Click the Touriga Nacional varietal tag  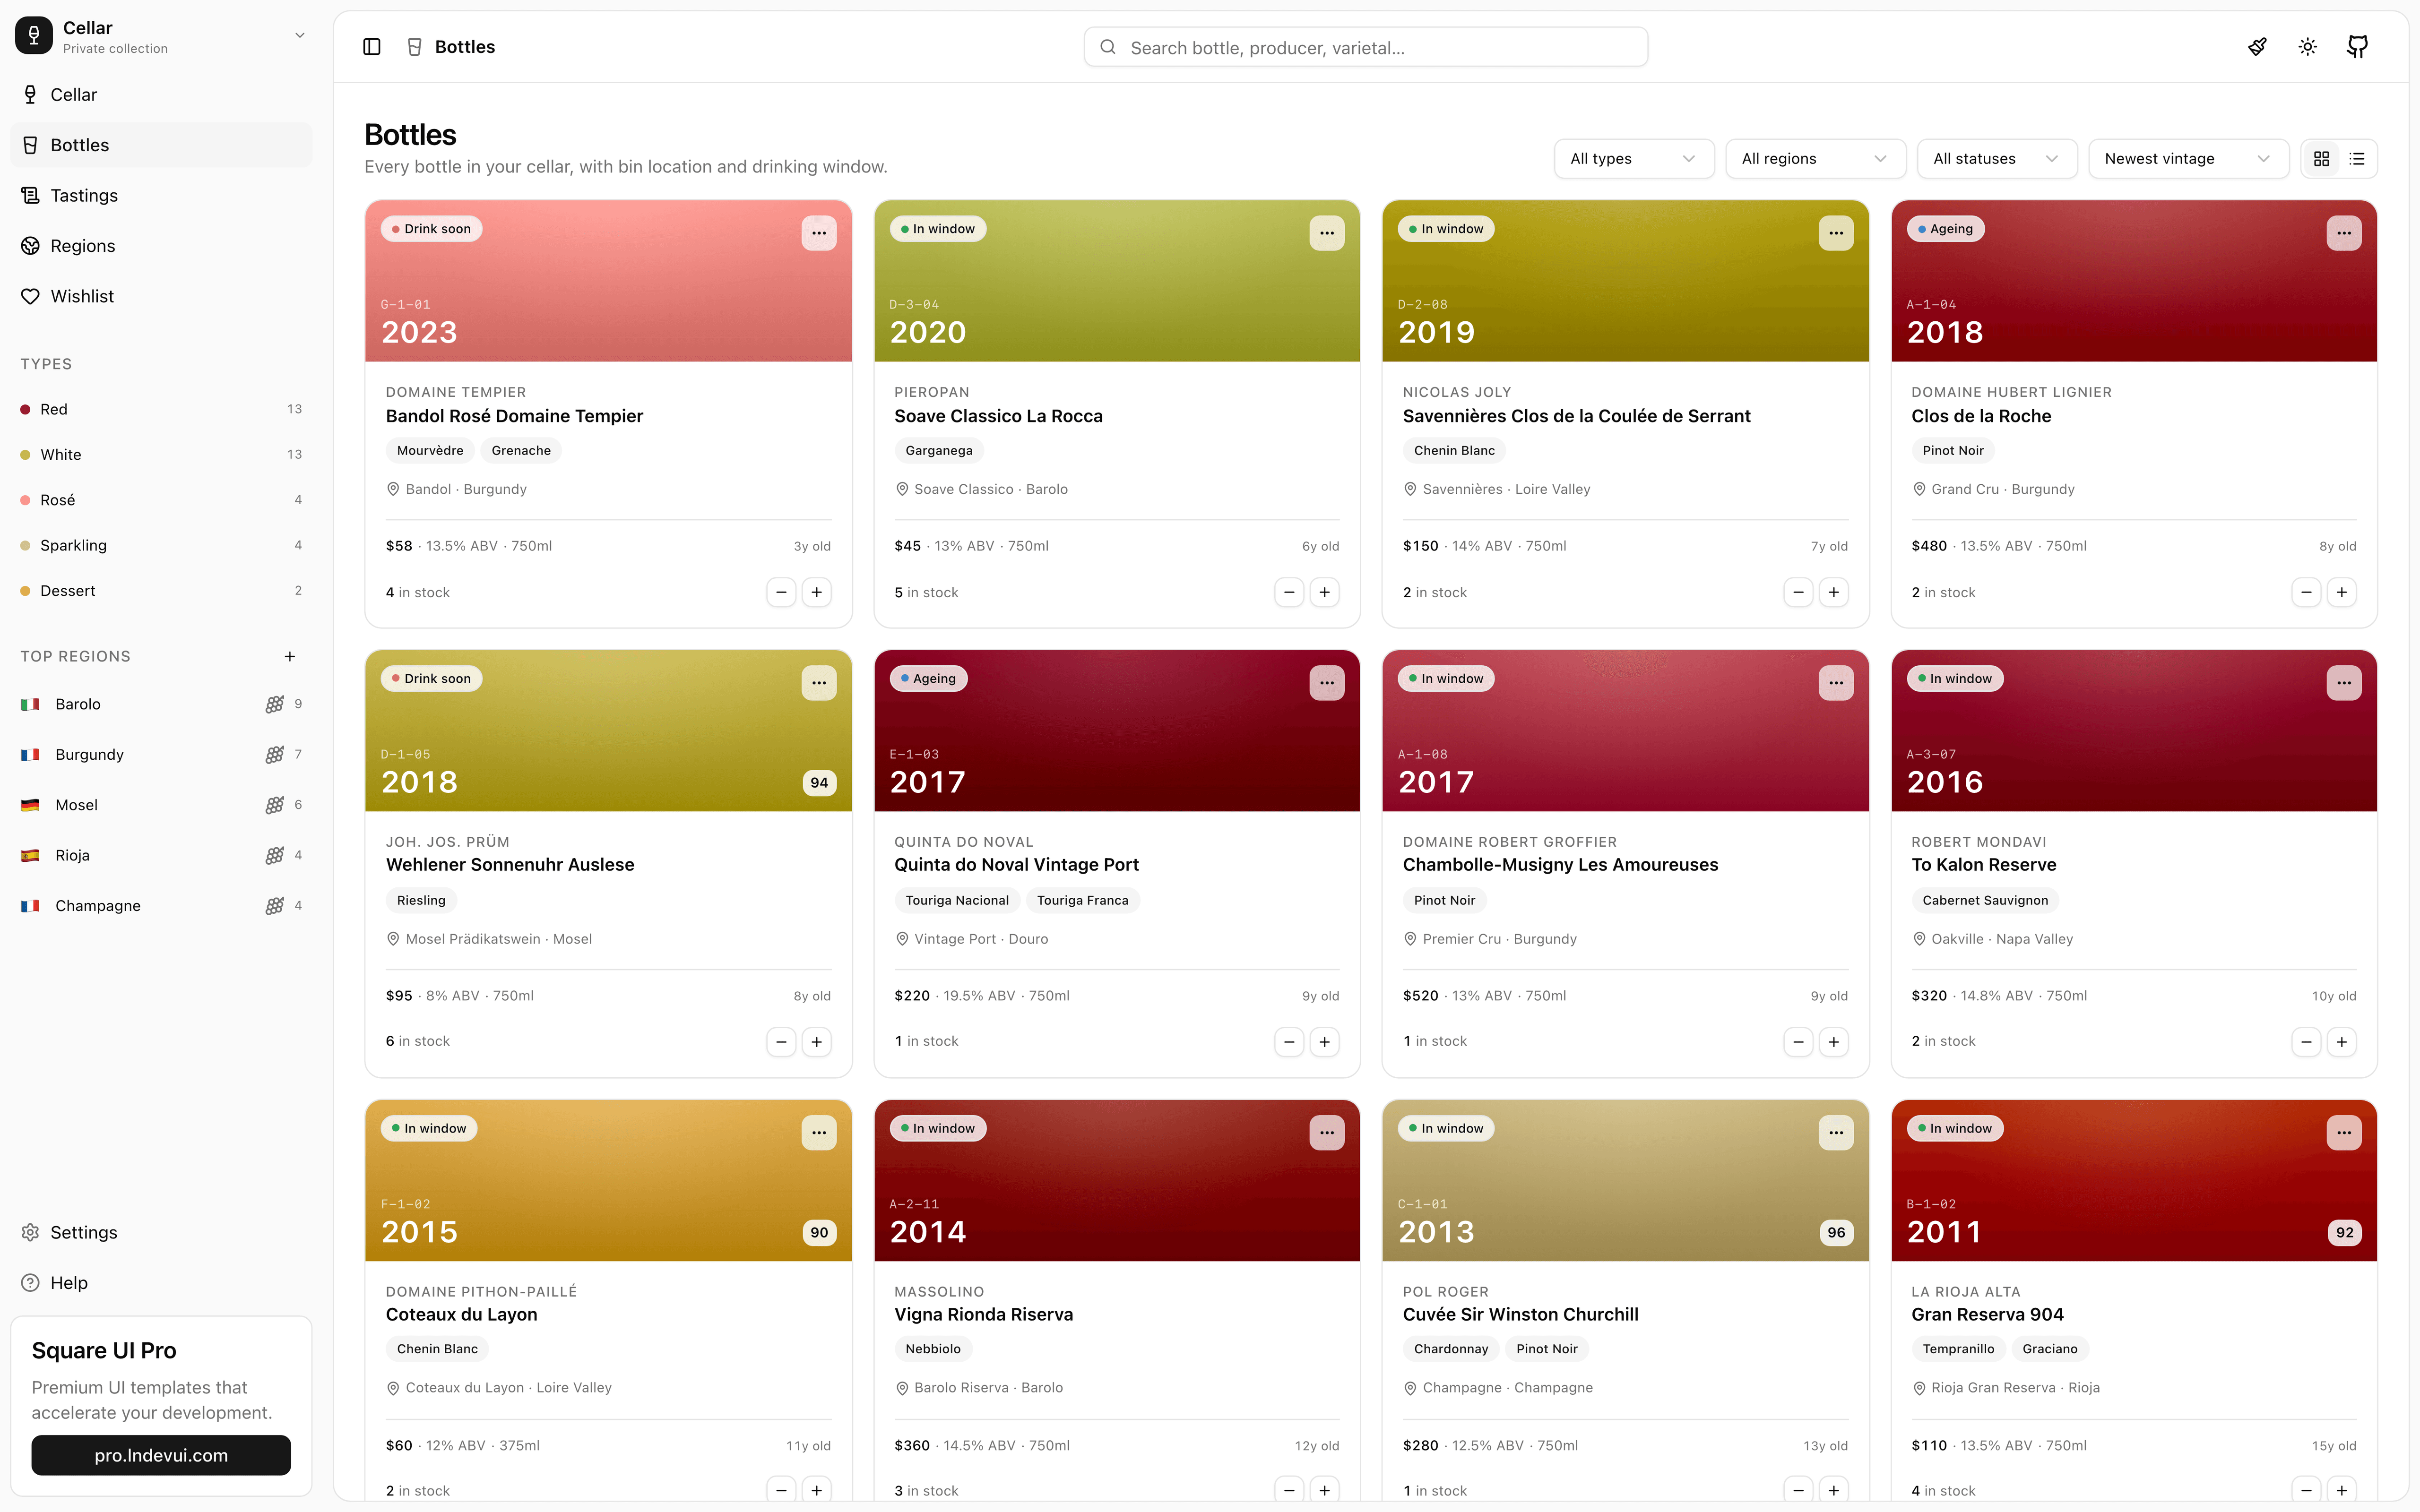[x=957, y=901]
